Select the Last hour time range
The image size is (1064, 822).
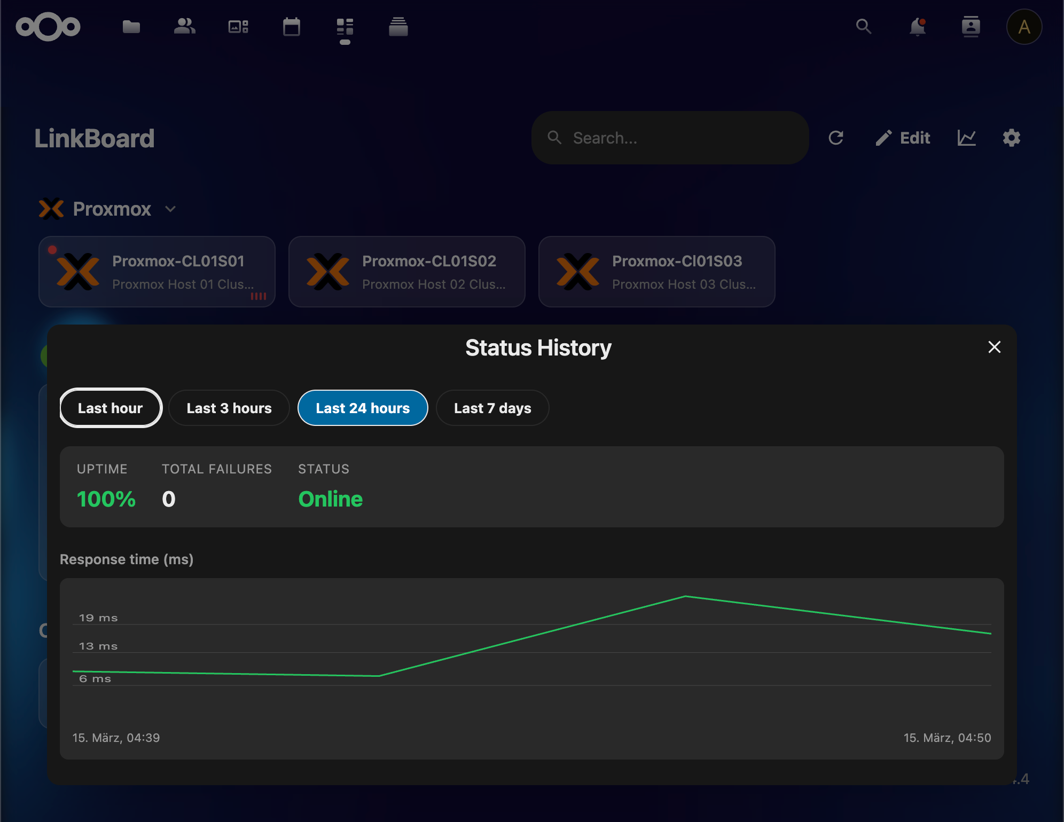point(110,408)
